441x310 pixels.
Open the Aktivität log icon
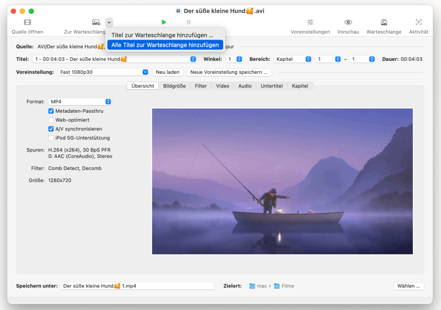point(419,22)
